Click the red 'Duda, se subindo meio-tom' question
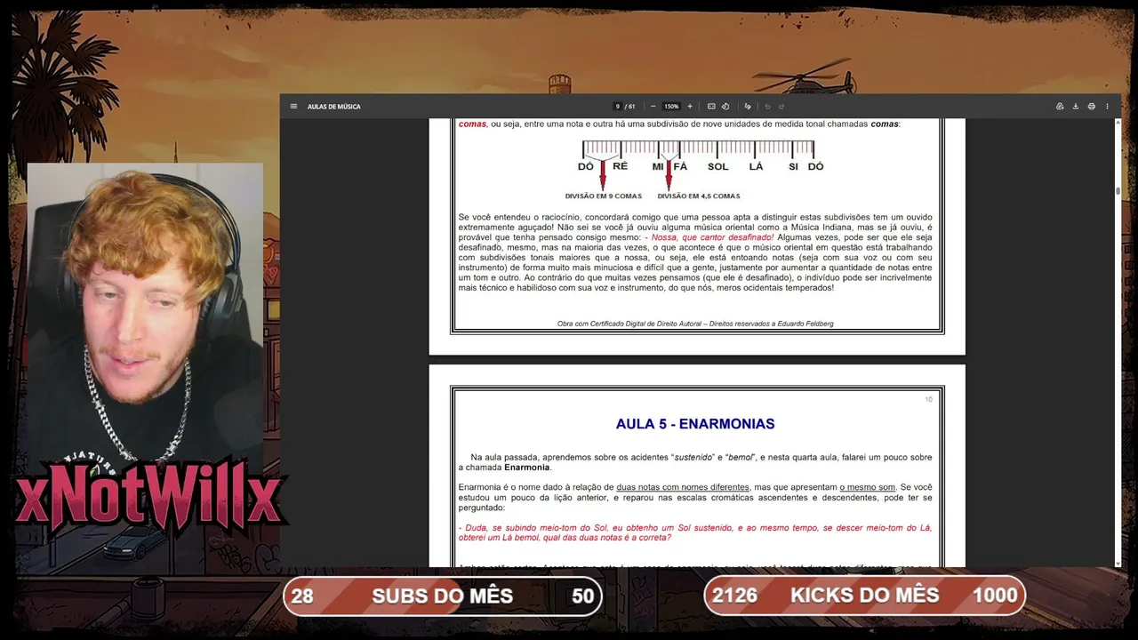This screenshot has width=1138, height=640. tap(695, 532)
